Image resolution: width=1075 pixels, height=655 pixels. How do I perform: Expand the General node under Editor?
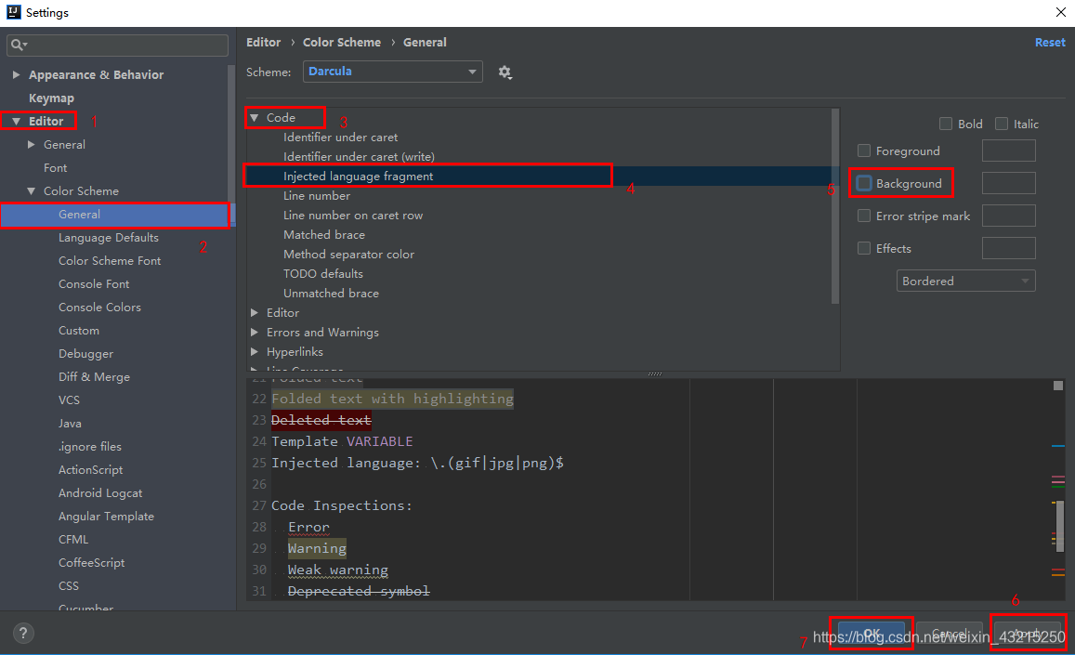[x=31, y=145]
